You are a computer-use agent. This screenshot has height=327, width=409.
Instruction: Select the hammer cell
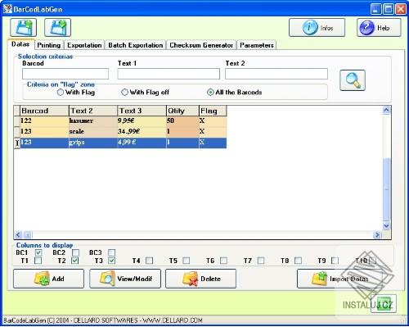click(x=93, y=121)
